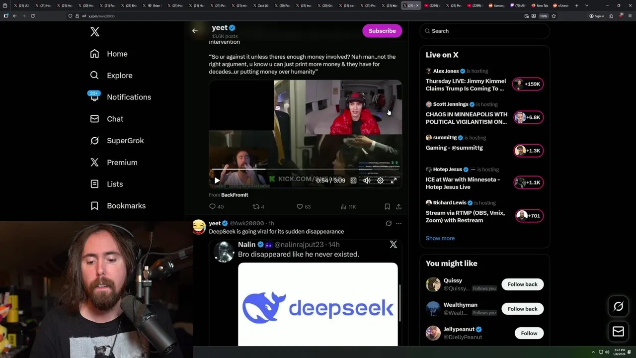Open SuperGrok in the sidebar
Image resolution: width=636 pixels, height=358 pixels.
tap(117, 141)
